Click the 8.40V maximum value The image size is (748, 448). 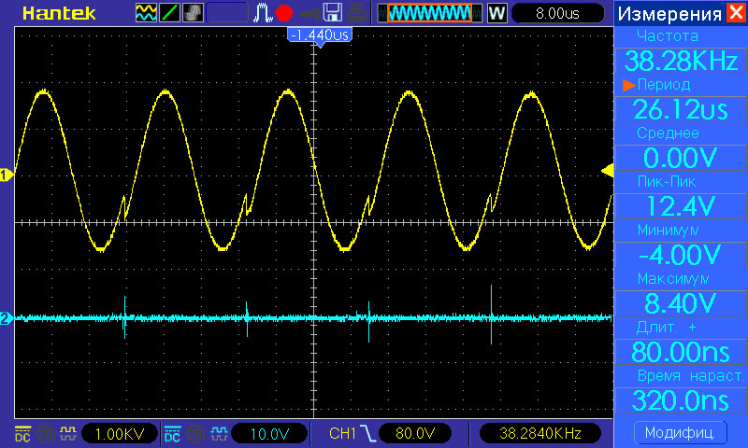click(681, 303)
